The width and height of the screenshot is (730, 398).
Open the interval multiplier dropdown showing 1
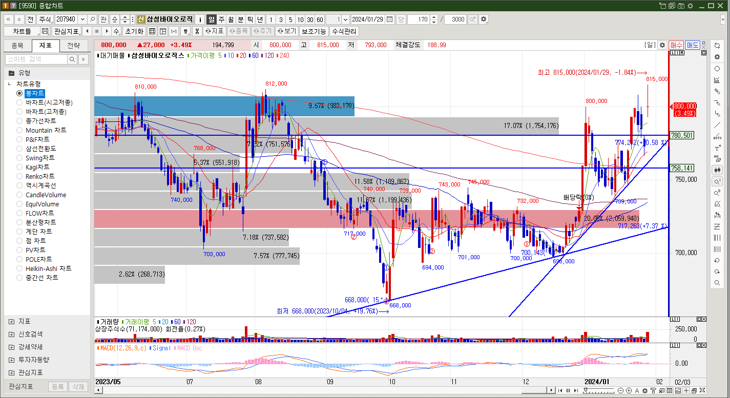click(x=345, y=19)
